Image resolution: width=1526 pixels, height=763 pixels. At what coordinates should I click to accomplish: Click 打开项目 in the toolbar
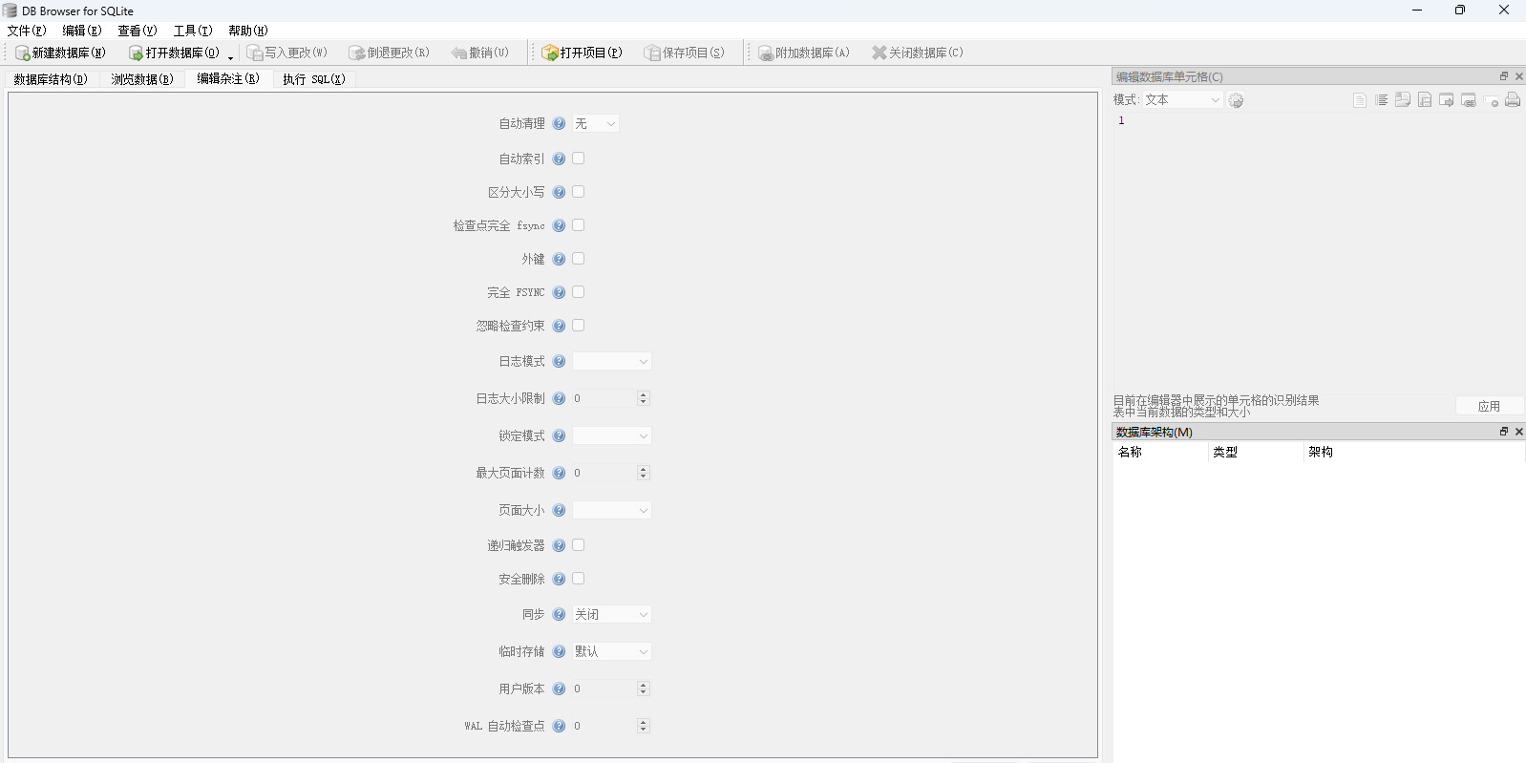coord(582,53)
